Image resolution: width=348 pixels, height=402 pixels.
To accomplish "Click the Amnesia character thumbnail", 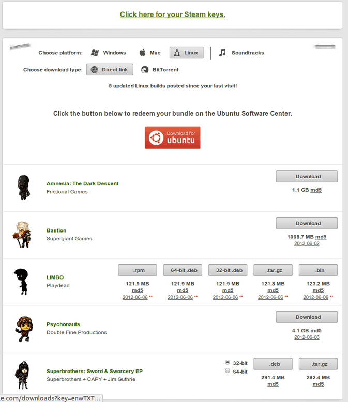I will click(23, 188).
